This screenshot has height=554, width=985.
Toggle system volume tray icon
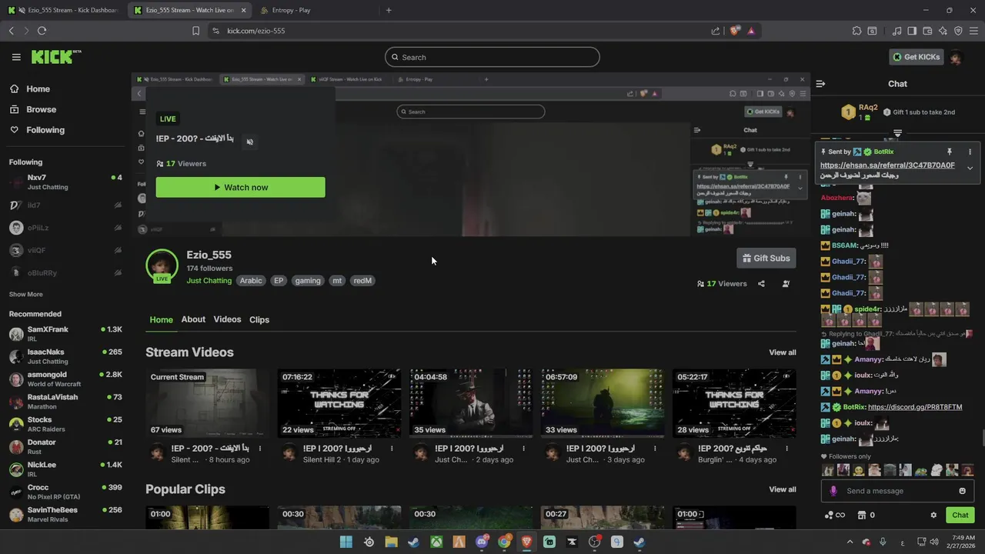click(x=935, y=542)
